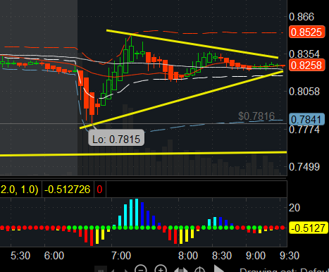Zoom in the chart with plus icon
329x272 pixels.
tap(161, 269)
